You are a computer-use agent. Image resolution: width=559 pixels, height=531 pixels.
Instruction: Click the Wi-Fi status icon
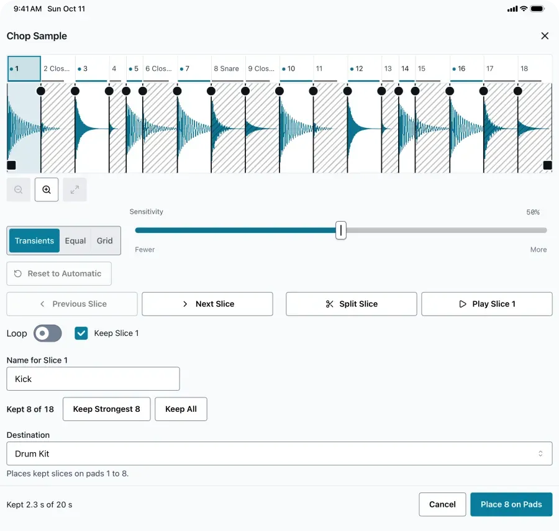pyautogui.click(x=524, y=9)
